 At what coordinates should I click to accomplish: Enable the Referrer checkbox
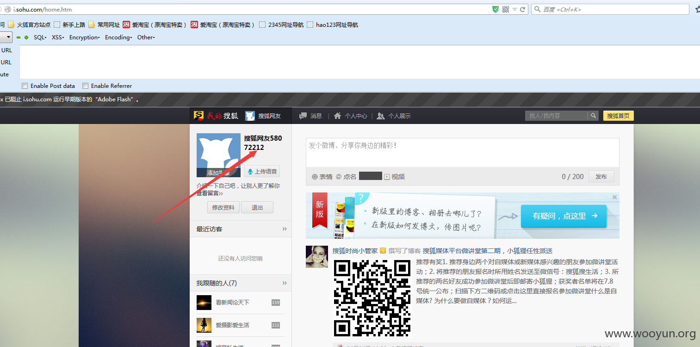pos(85,86)
